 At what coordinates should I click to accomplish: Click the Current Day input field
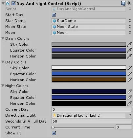92,109
